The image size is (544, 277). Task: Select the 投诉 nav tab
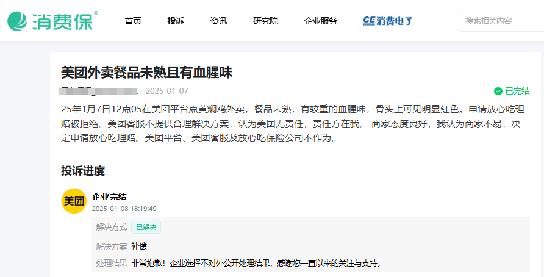pos(176,21)
